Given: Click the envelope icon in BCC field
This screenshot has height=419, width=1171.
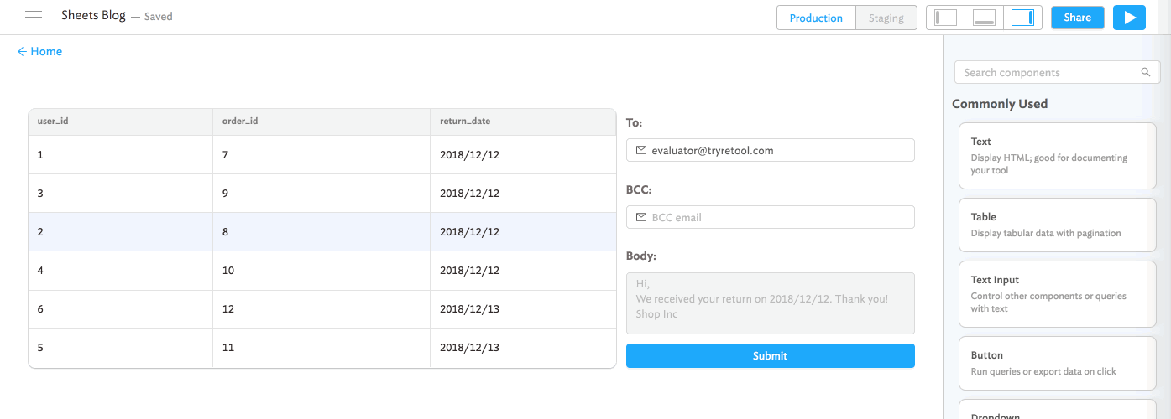Looking at the screenshot, I should [641, 218].
